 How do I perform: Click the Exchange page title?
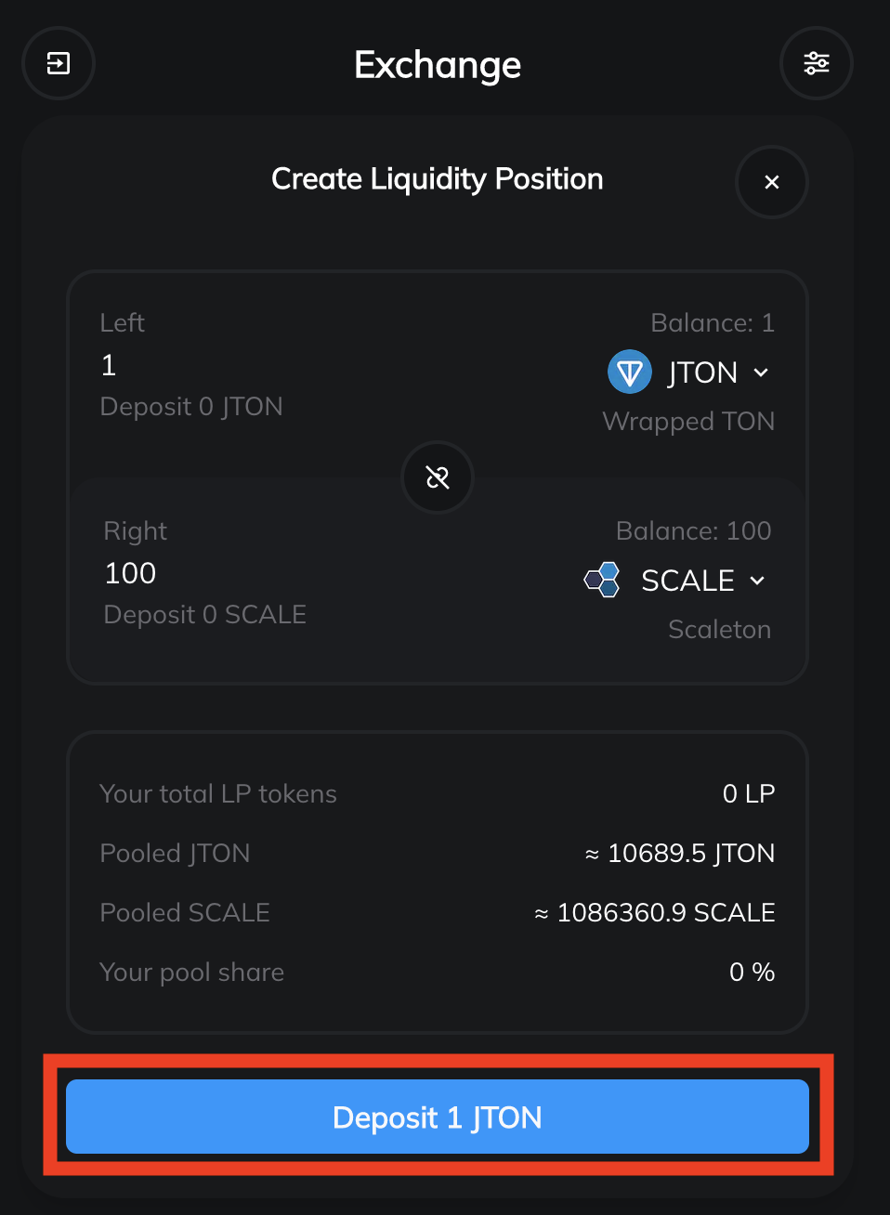(x=438, y=65)
